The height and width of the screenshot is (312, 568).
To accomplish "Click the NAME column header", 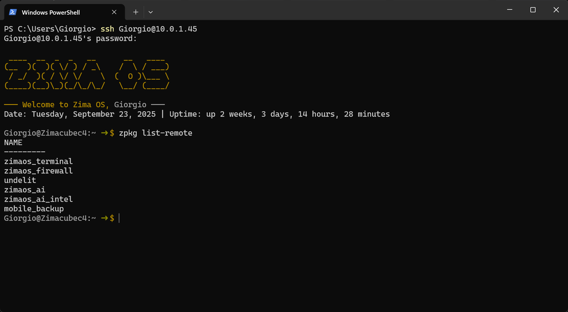I will [13, 143].
